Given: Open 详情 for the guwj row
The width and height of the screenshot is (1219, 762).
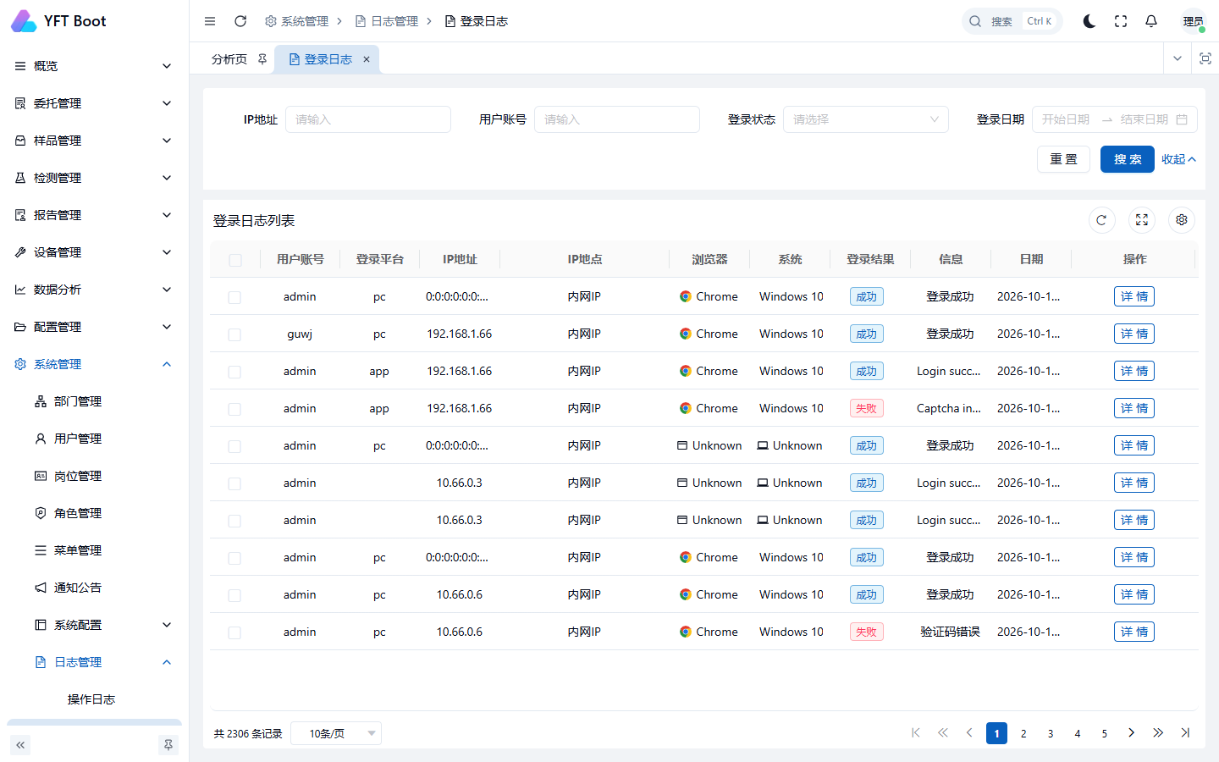Looking at the screenshot, I should (1134, 334).
